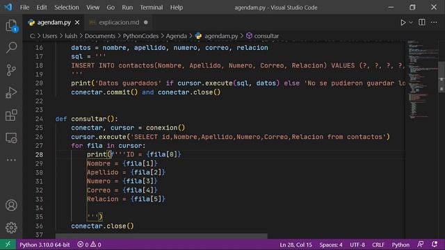Click 'def consultar():' function definition
The image size is (445, 250).
click(86, 119)
